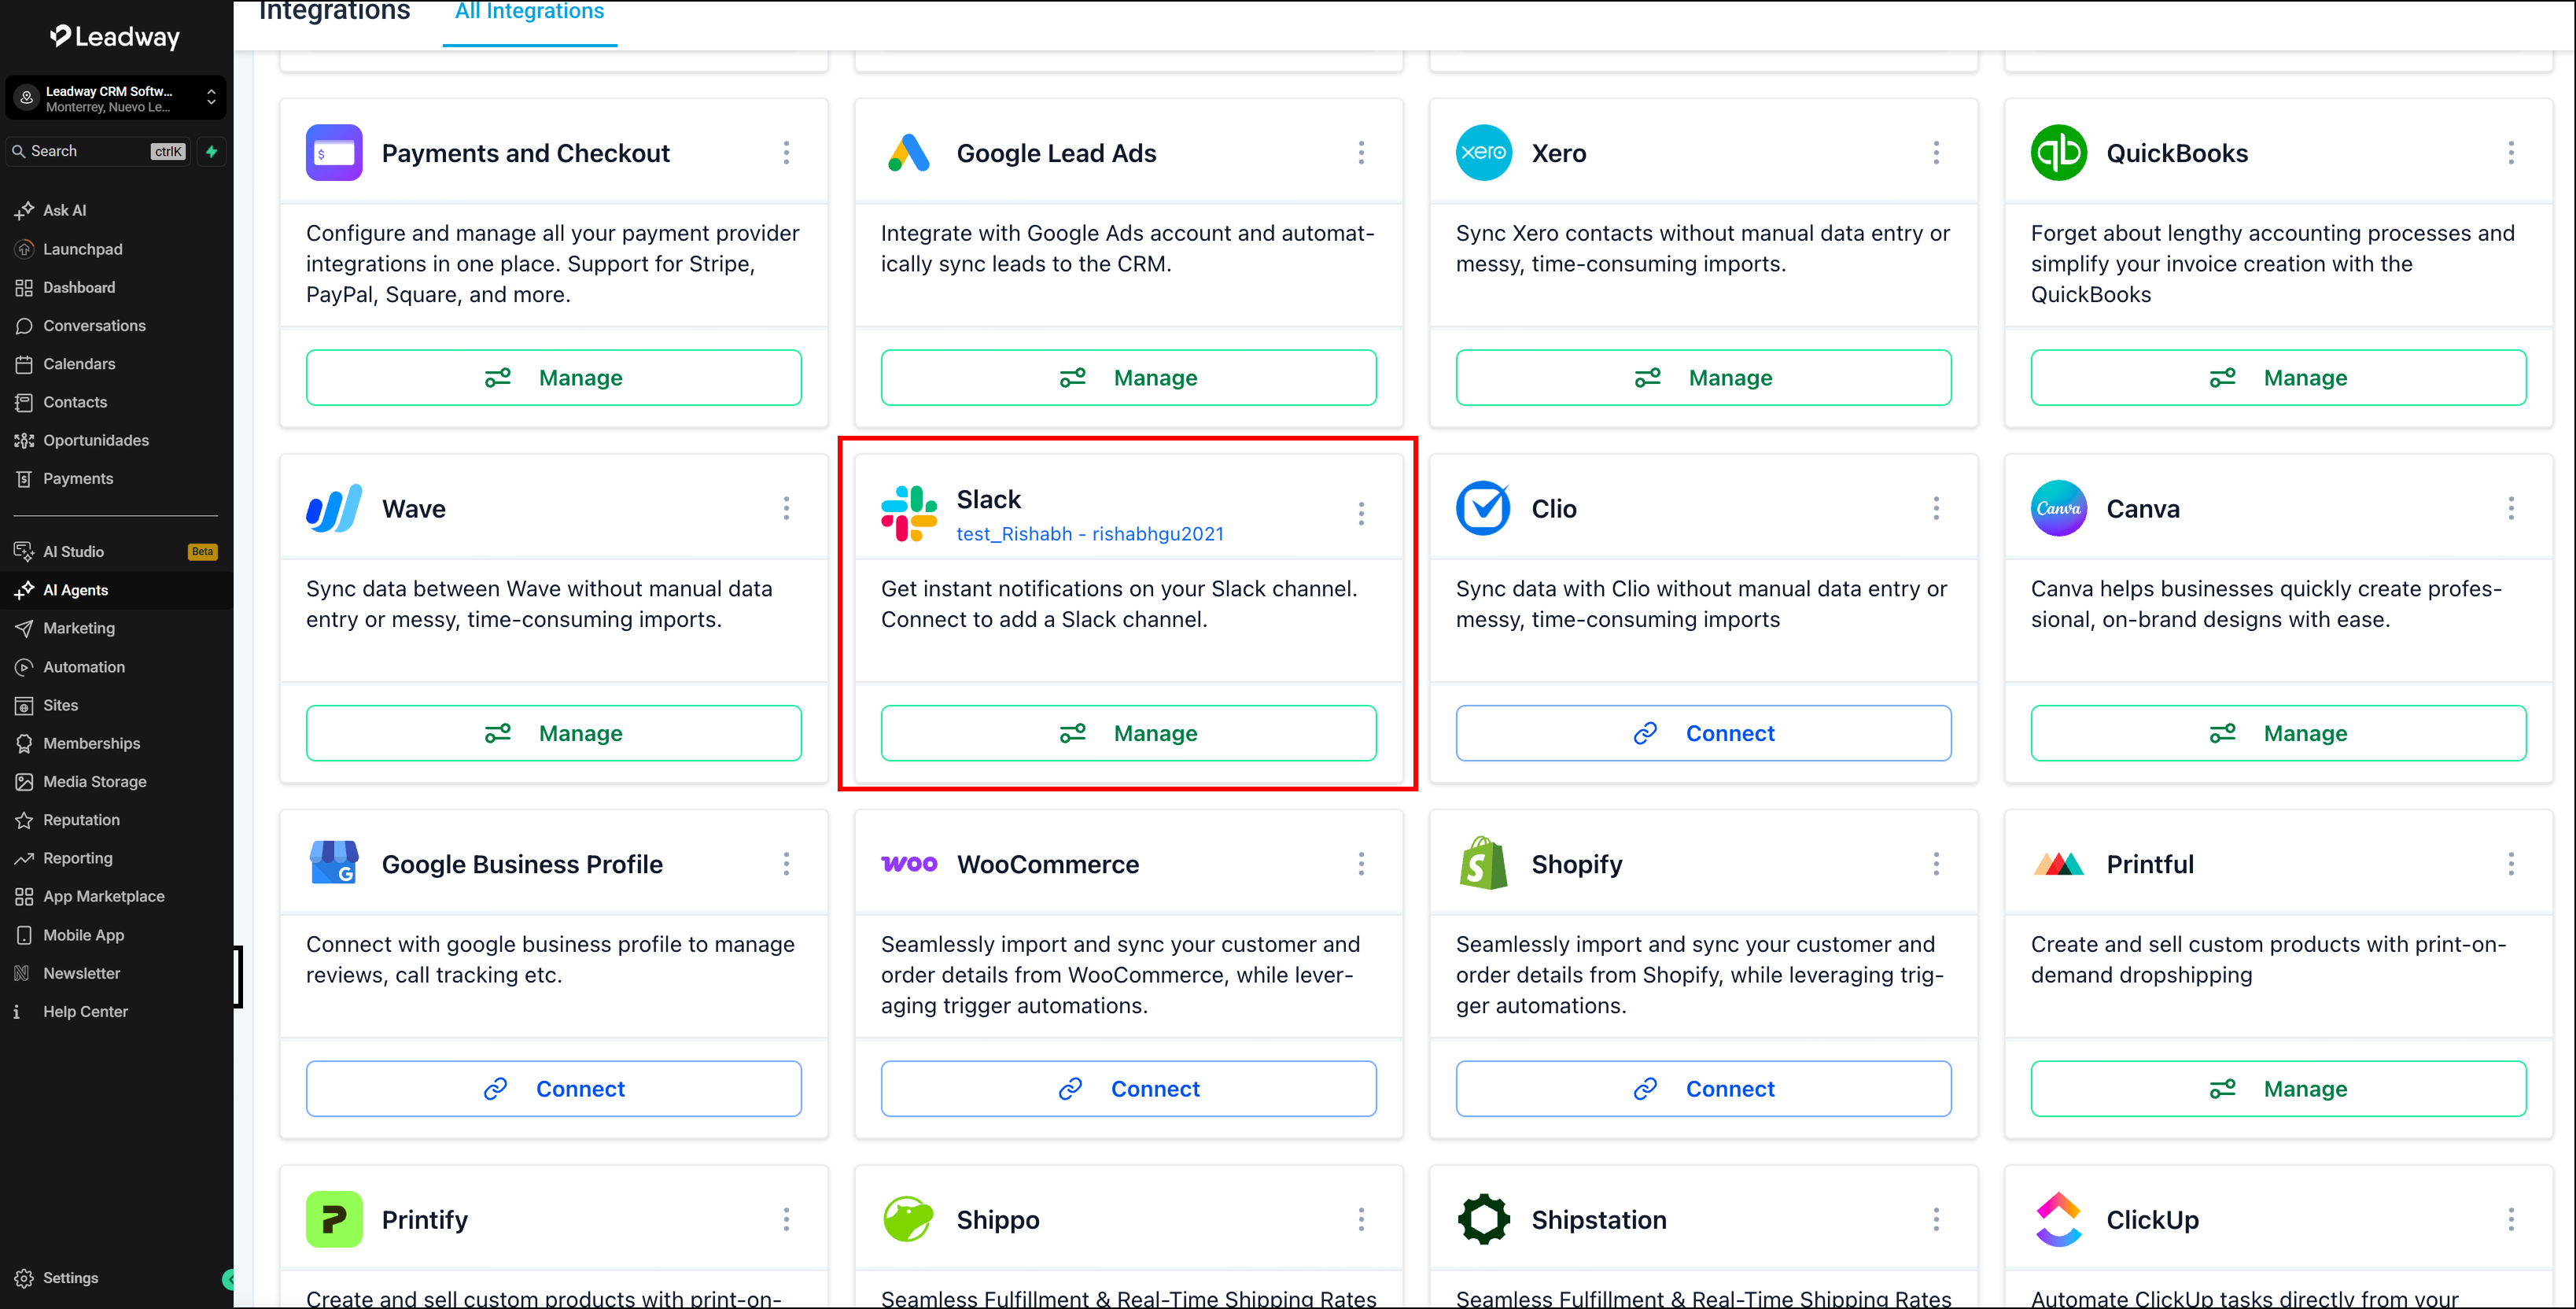Click the Xero logo

[x=1483, y=153]
